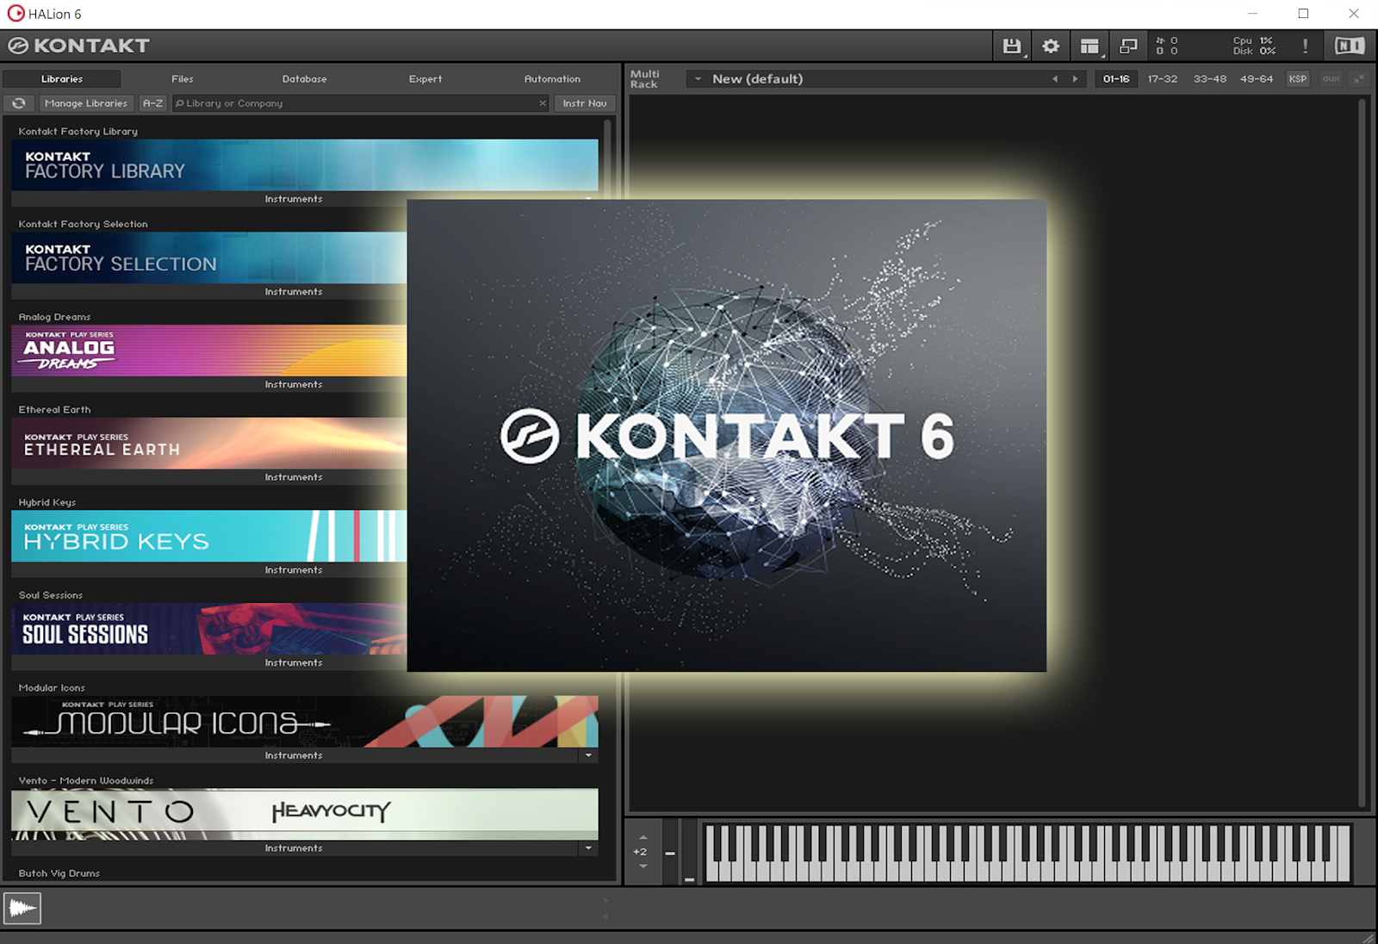Image resolution: width=1378 pixels, height=944 pixels.
Task: Select the Soul Sessions banner
Action: coord(209,629)
